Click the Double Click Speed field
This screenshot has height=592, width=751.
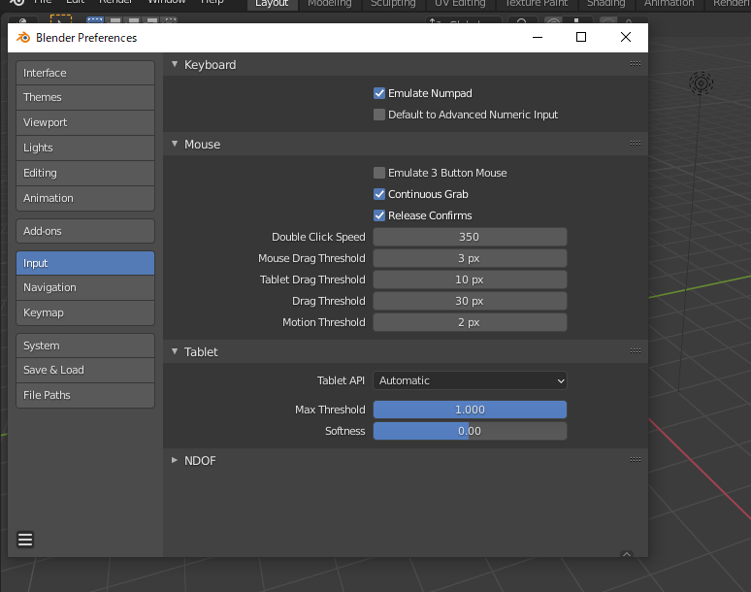[x=470, y=237]
